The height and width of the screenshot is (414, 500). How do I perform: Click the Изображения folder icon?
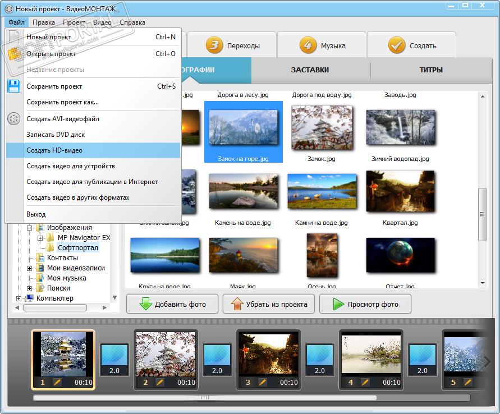coord(40,228)
